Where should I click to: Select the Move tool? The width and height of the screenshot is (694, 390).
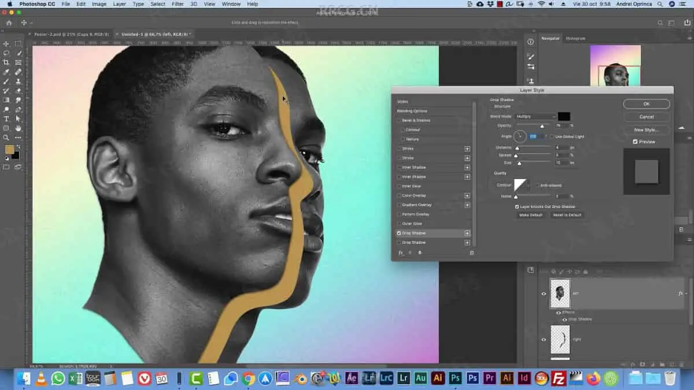pyautogui.click(x=6, y=43)
